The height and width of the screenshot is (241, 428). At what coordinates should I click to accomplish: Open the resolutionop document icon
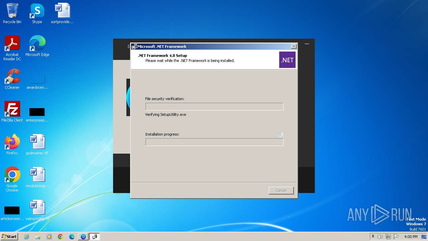(37, 177)
